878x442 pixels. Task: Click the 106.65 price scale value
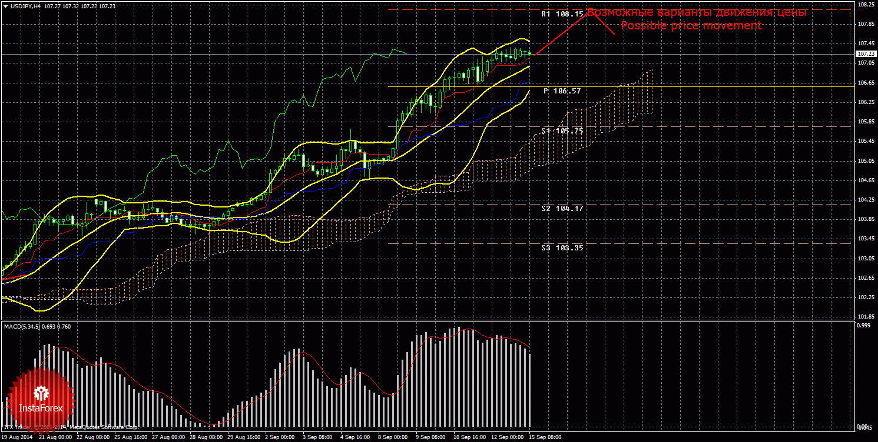865,83
